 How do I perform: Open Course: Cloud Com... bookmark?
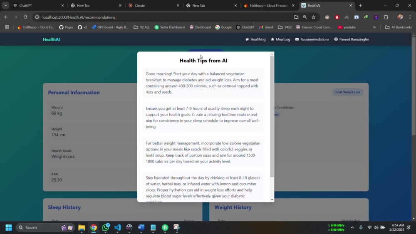point(314,27)
